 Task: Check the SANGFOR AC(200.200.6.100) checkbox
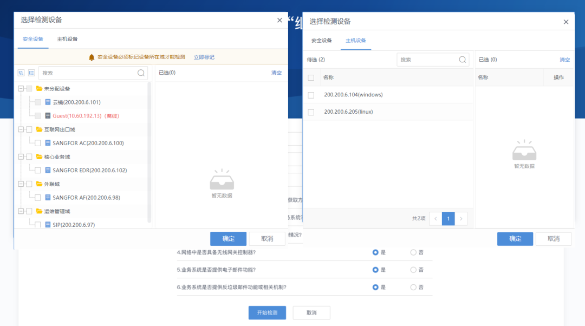38,143
